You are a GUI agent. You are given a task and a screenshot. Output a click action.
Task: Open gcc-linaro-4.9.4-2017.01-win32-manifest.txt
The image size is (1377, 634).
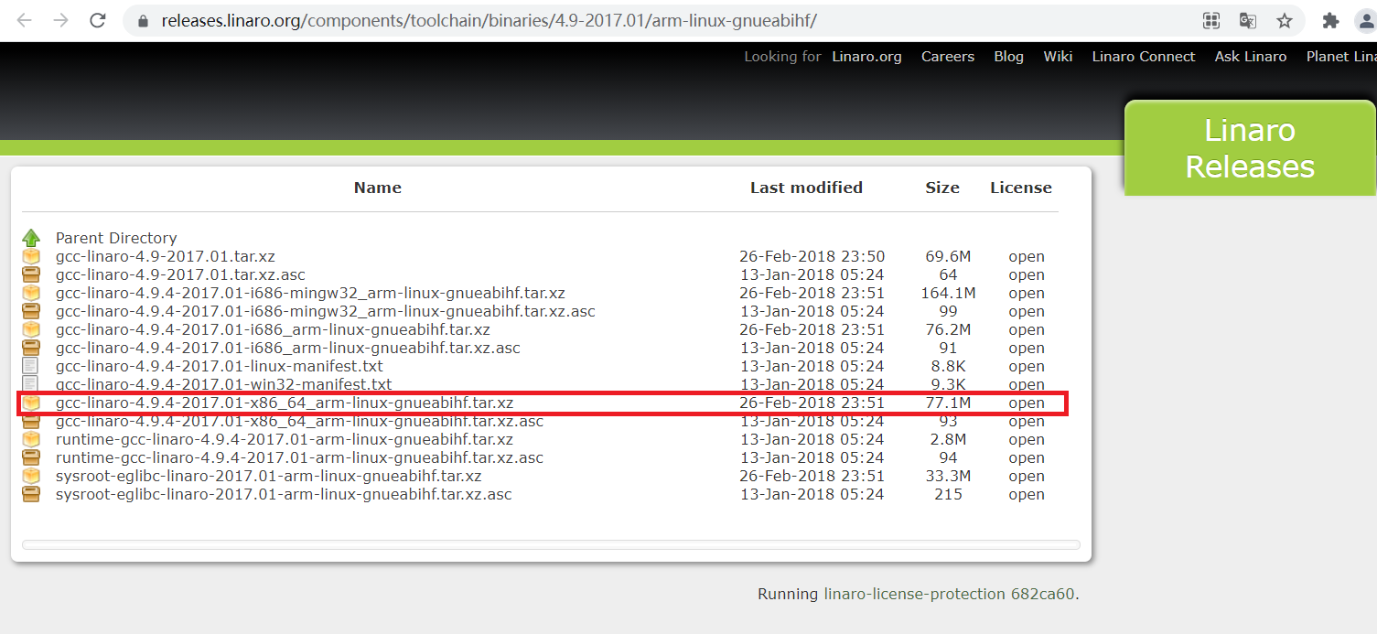point(223,384)
